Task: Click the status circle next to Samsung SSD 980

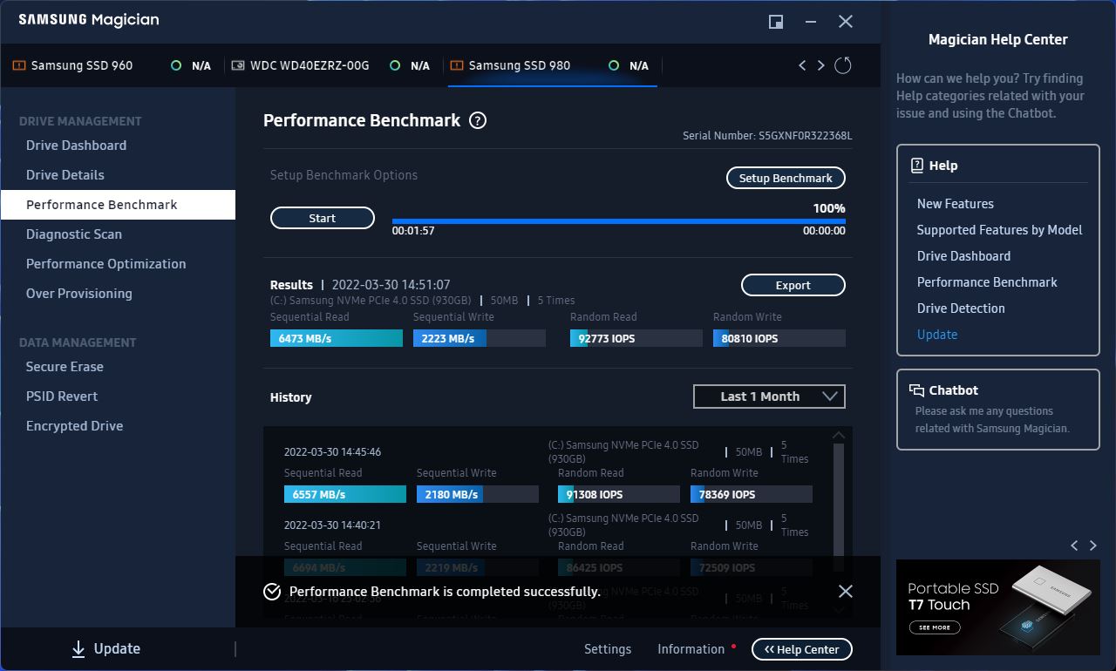Action: pos(614,65)
